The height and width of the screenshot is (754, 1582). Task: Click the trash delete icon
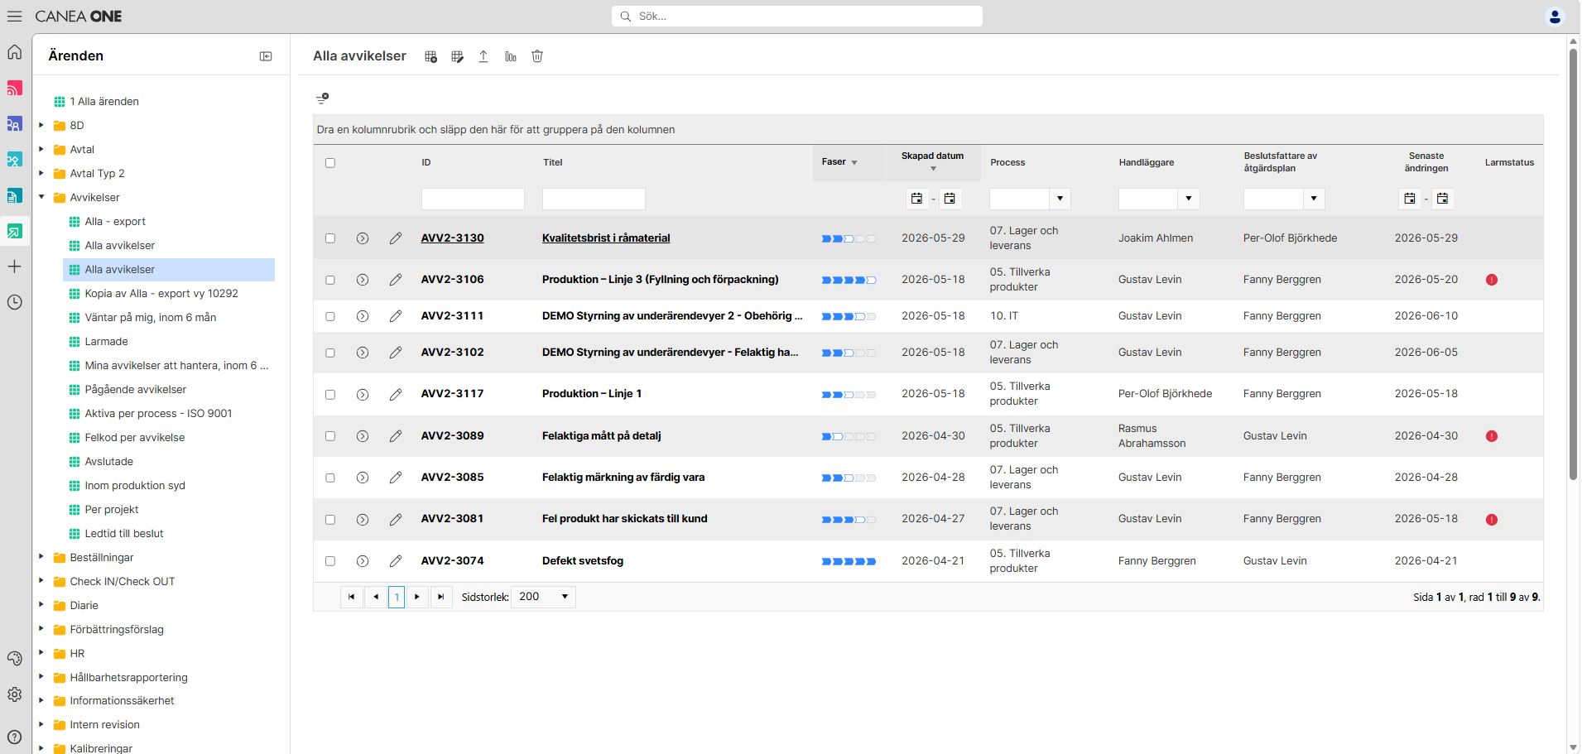point(537,56)
